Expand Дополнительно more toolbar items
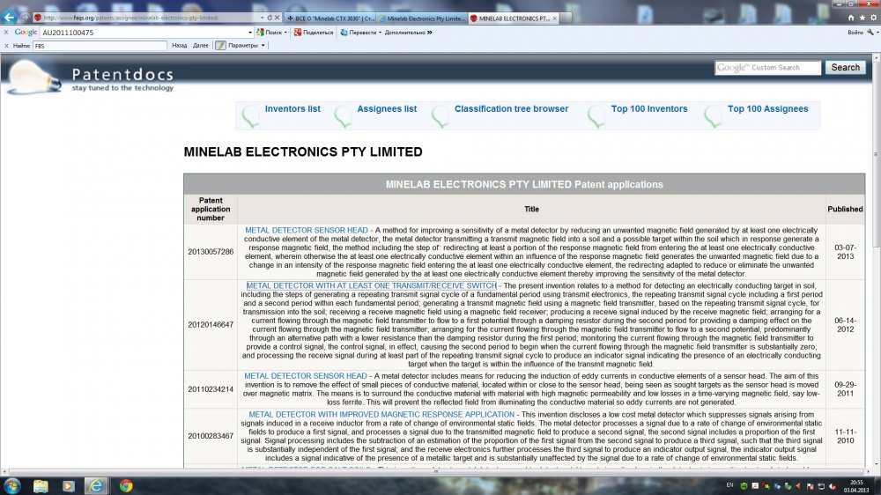The width and height of the screenshot is (881, 495). 408,33
